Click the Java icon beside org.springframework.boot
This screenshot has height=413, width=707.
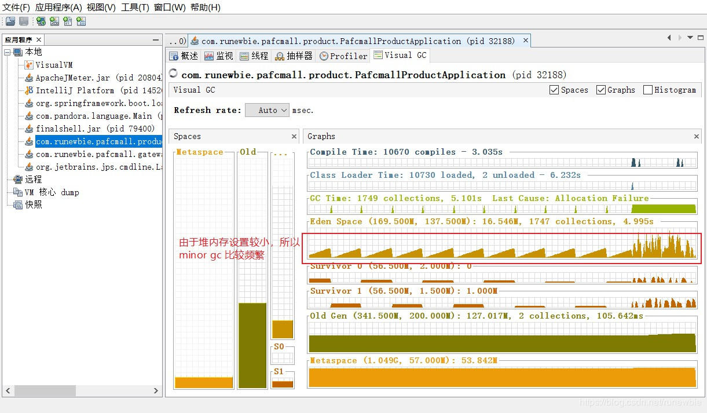[30, 103]
